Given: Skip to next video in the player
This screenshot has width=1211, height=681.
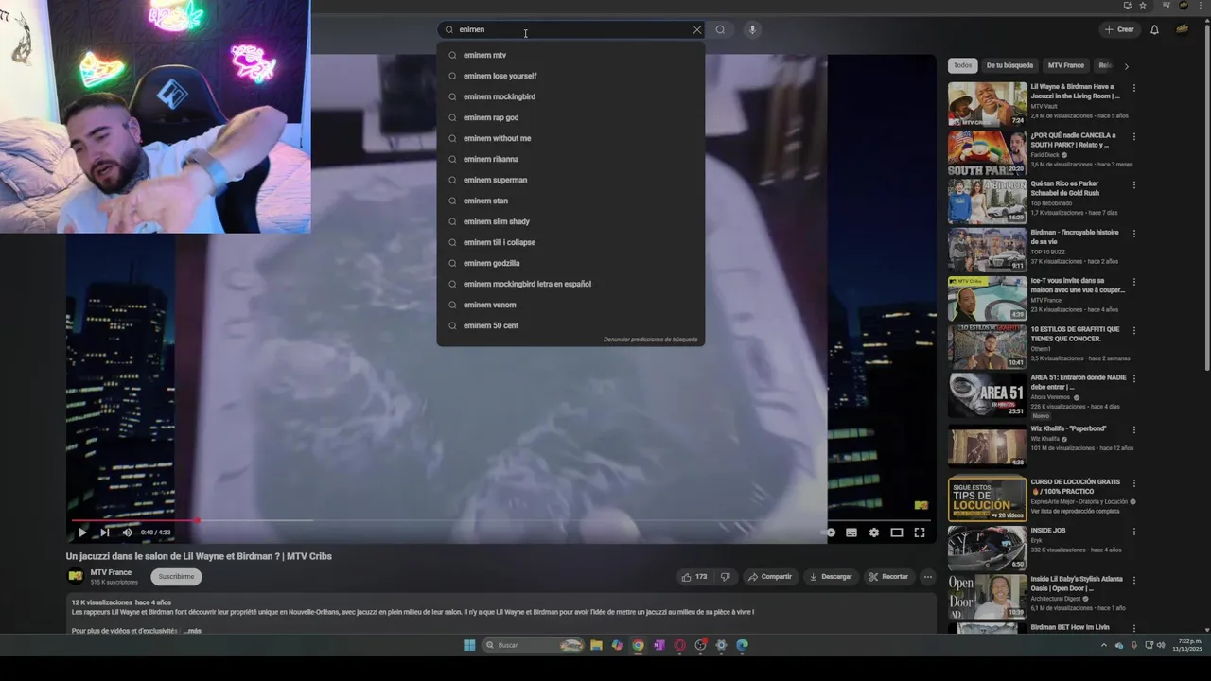Looking at the screenshot, I should point(105,533).
